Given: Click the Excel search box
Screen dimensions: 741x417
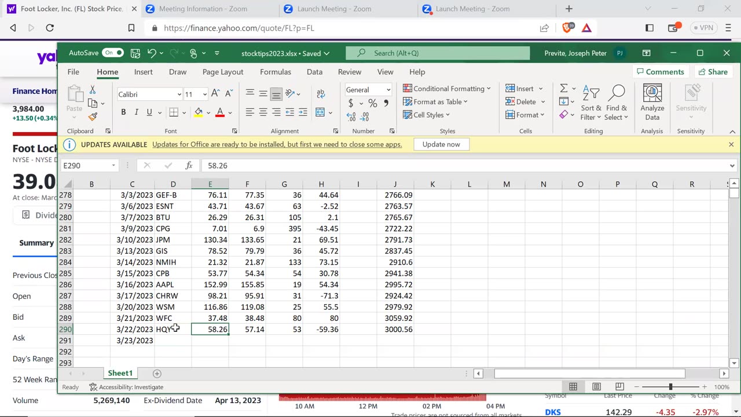Looking at the screenshot, I should 438,53.
